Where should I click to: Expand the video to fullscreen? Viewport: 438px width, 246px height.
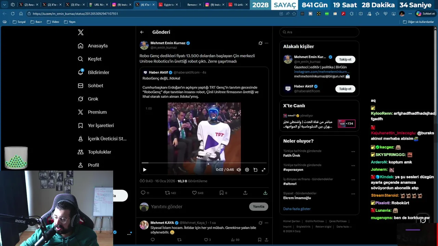pos(263,169)
